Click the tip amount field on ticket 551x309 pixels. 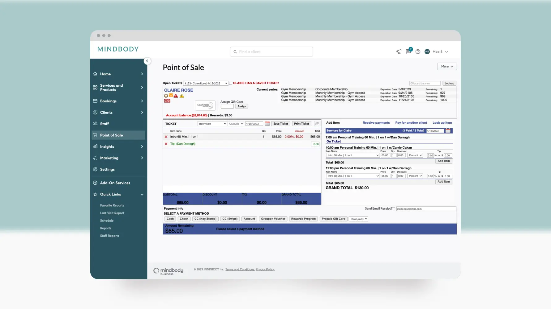(x=315, y=144)
